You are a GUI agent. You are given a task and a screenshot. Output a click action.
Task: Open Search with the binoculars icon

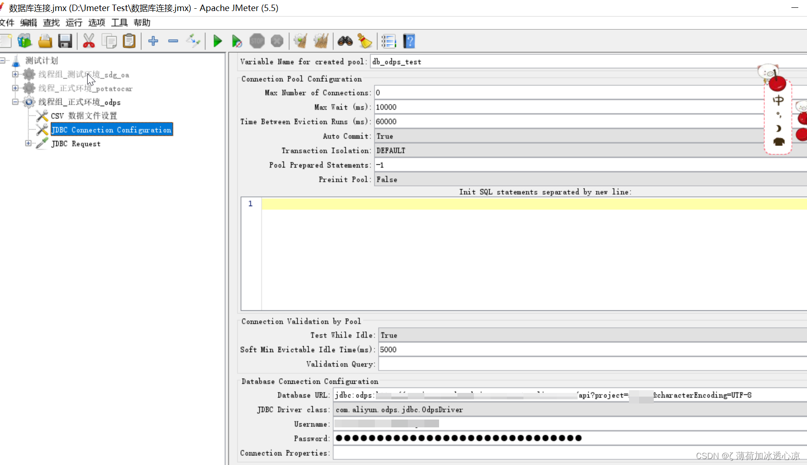coord(345,41)
